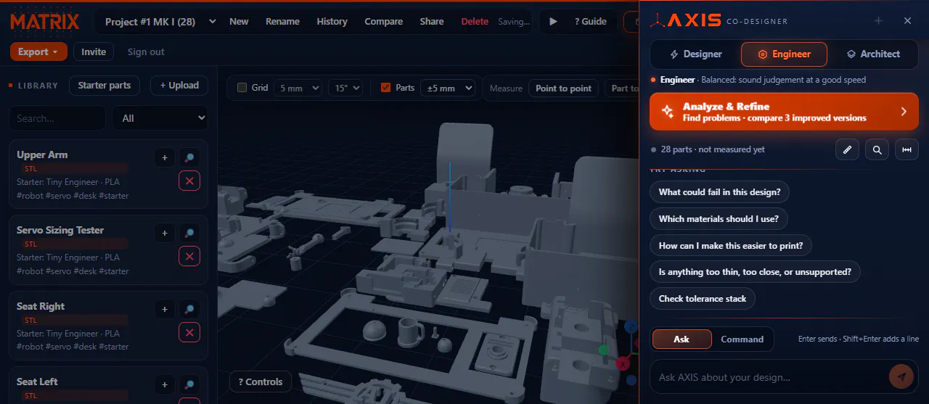
Task: Open the ? Controls button
Action: pyautogui.click(x=261, y=382)
